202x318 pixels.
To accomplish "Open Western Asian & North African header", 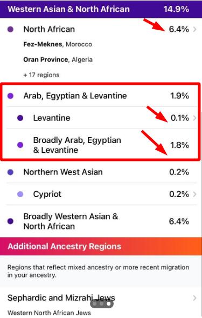I will click(101, 9).
